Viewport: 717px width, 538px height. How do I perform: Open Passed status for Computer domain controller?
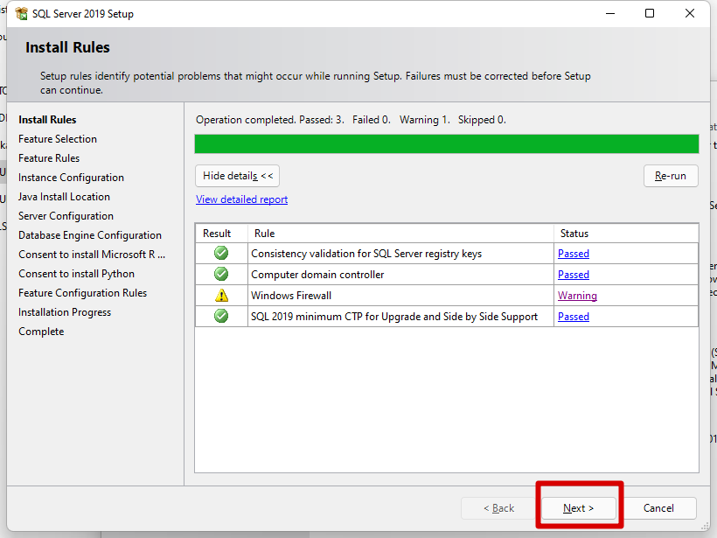[574, 275]
